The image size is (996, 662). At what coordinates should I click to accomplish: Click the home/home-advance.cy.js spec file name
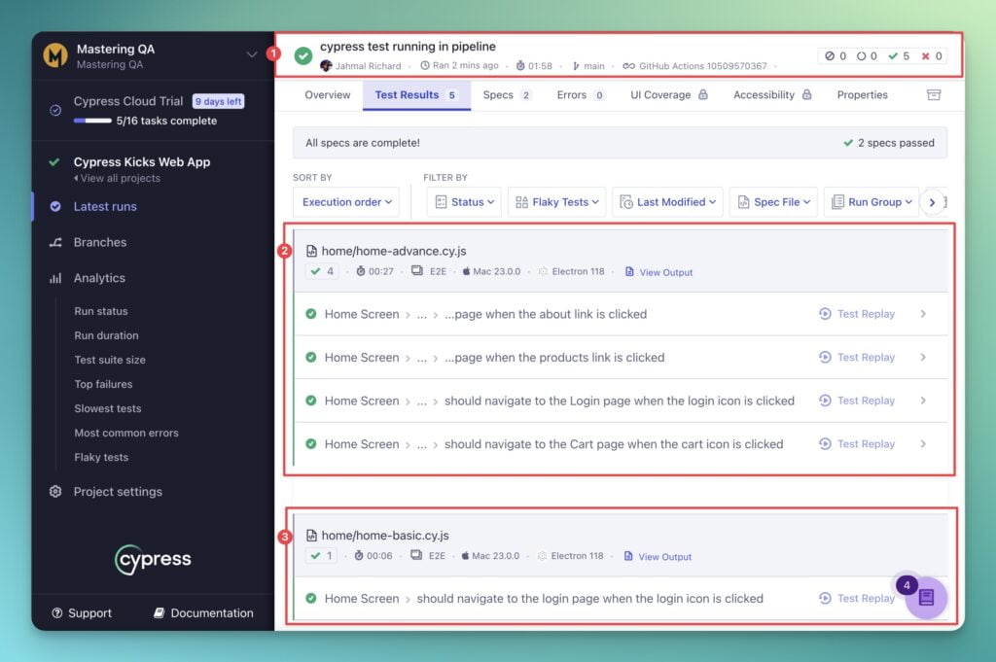click(394, 252)
